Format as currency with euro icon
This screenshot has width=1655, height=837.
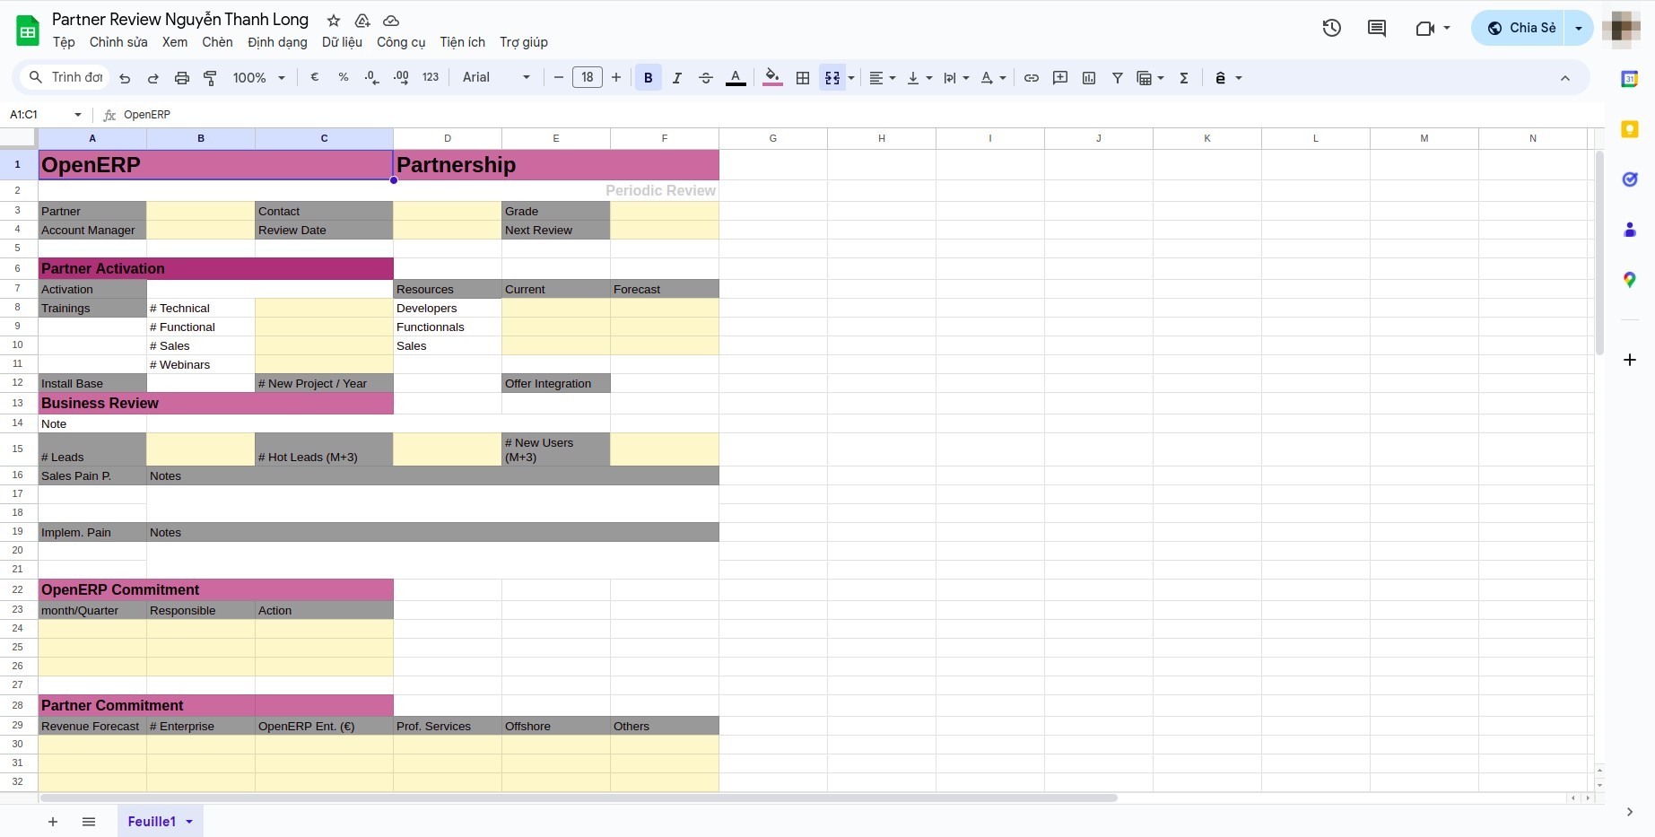[315, 78]
